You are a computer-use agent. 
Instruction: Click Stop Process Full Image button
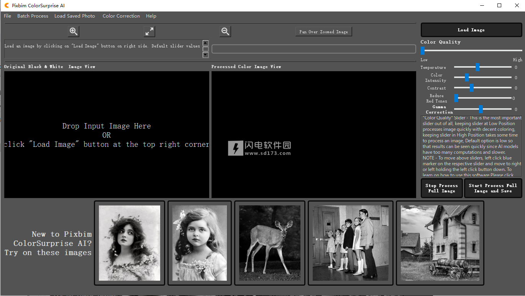442,188
